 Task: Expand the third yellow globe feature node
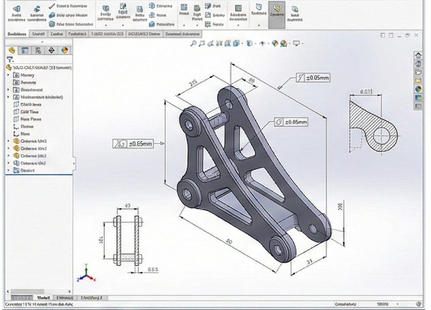tap(8, 156)
